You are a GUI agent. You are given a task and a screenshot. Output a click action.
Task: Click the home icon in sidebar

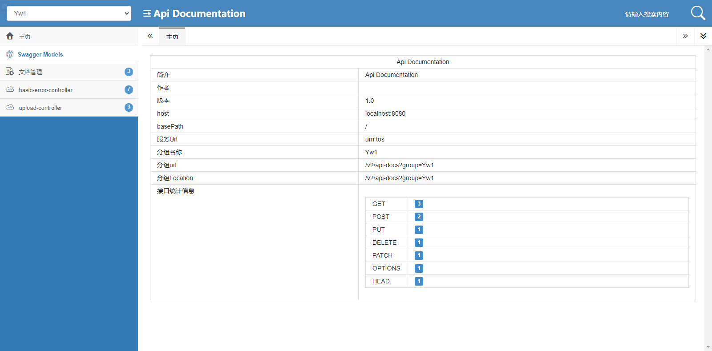click(x=10, y=36)
